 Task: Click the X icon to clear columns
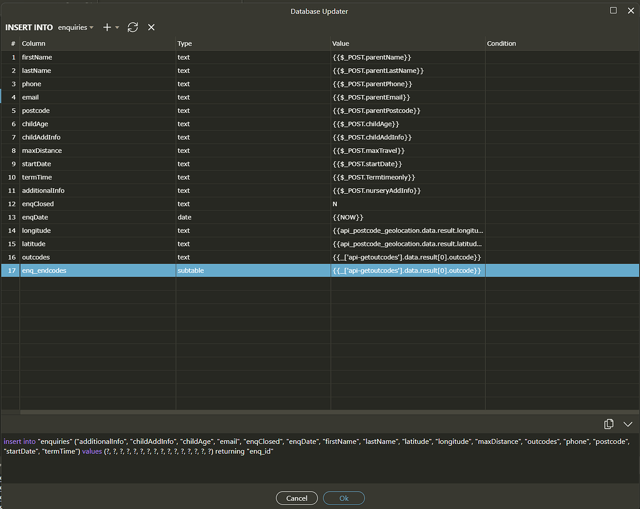pyautogui.click(x=150, y=28)
